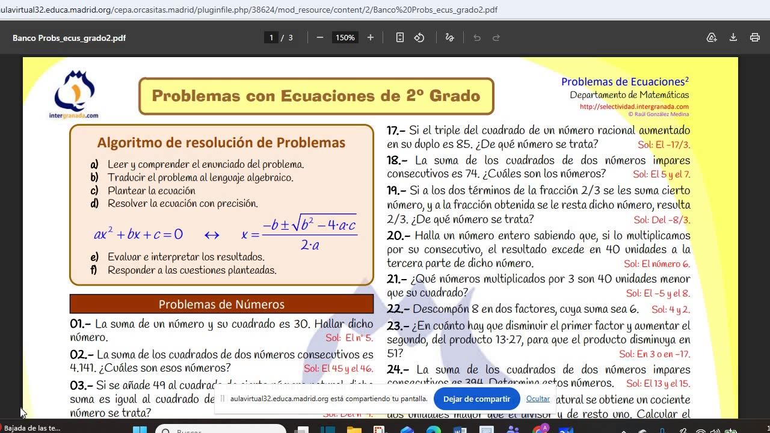This screenshot has width=770, height=433.
Task: Click the Ocultar link in sharing bar
Action: [x=538, y=399]
